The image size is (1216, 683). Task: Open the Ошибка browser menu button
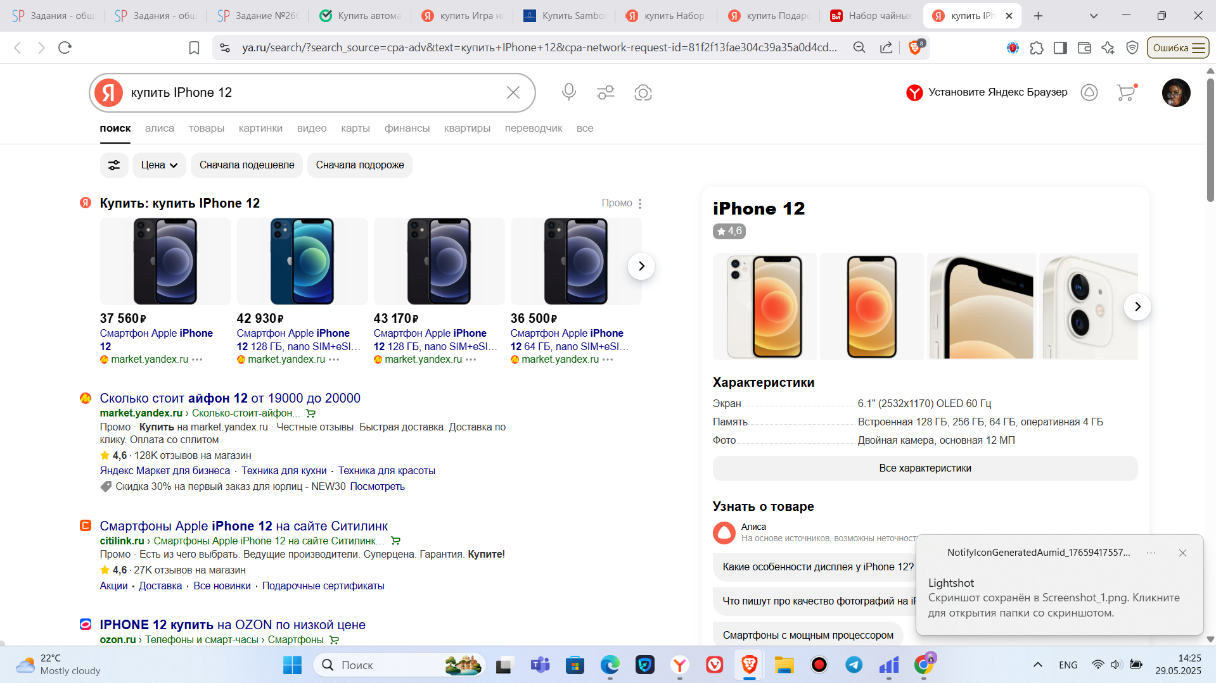1178,47
